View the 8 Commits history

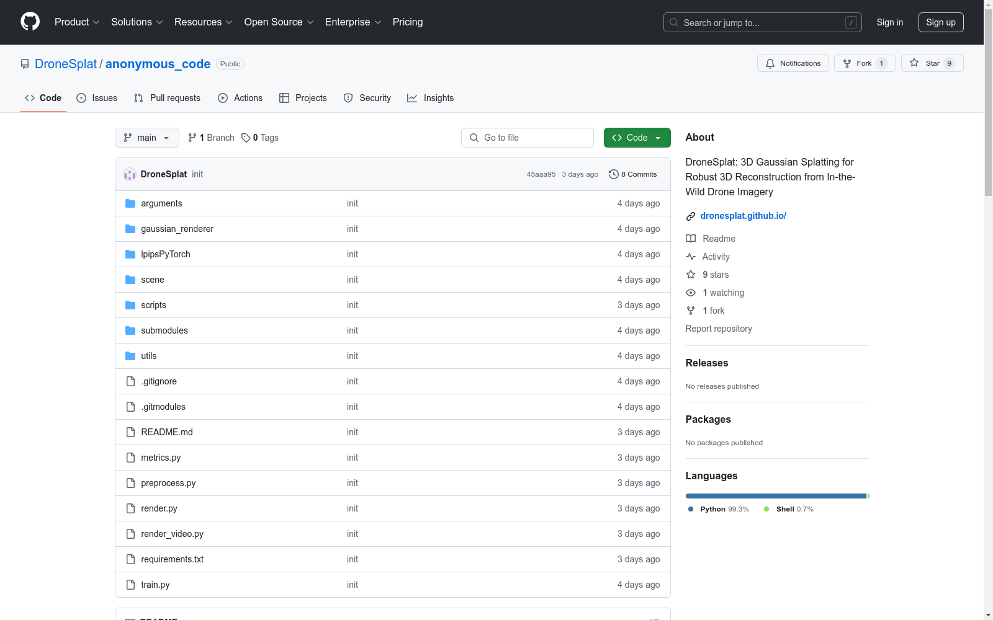coord(633,174)
